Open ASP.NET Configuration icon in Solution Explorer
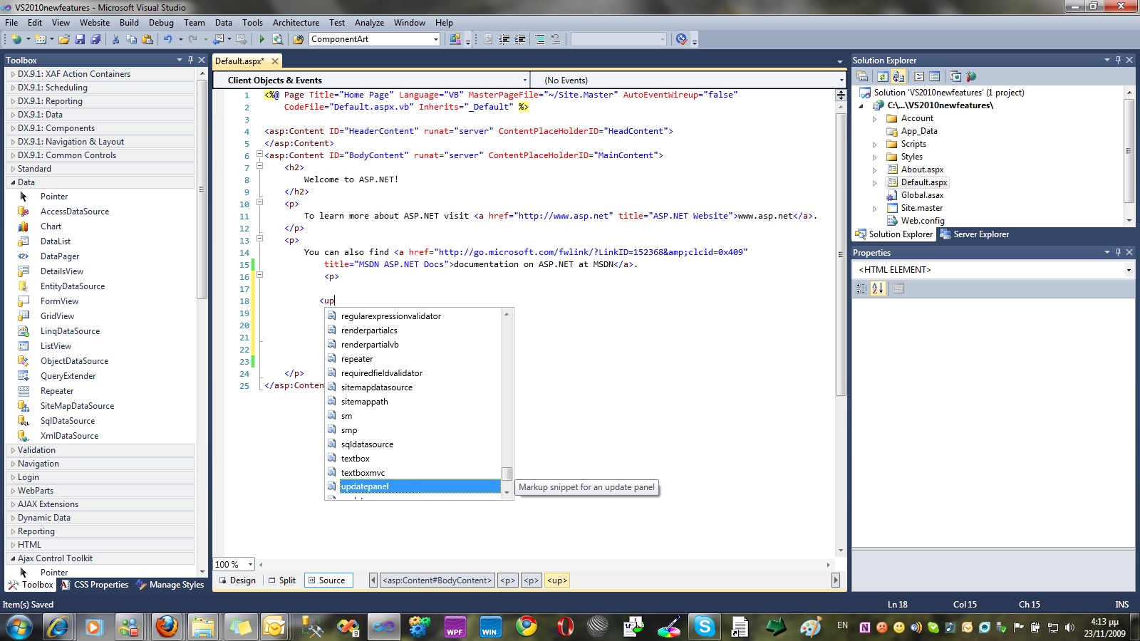The width and height of the screenshot is (1140, 641). pyautogui.click(x=970, y=76)
